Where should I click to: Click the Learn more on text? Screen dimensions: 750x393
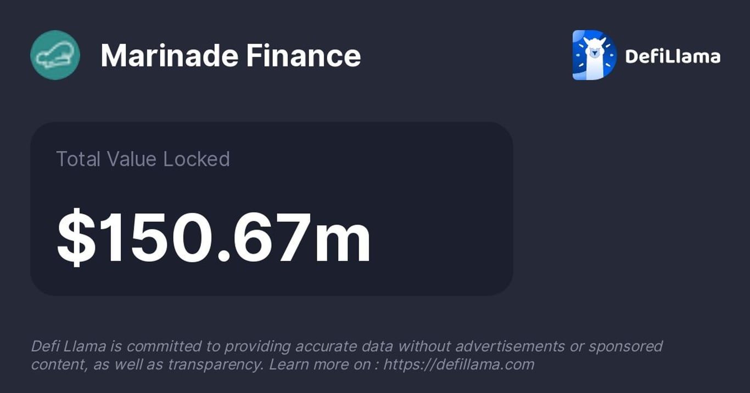point(318,364)
